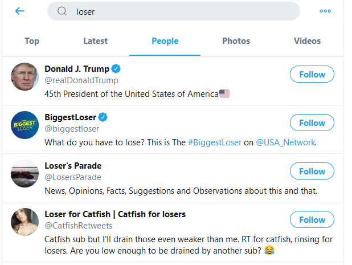Open the Videos tab
This screenshot has width=352, height=265.
tap(307, 41)
